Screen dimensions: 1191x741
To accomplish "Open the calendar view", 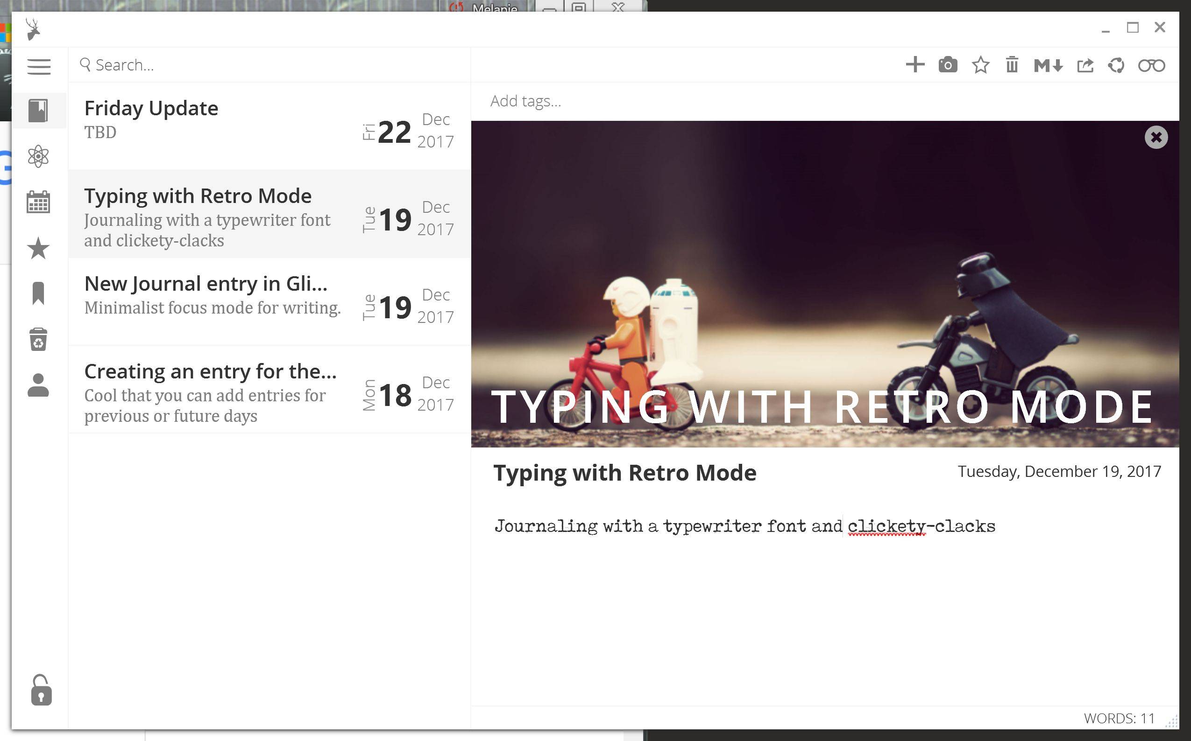I will coord(38,202).
